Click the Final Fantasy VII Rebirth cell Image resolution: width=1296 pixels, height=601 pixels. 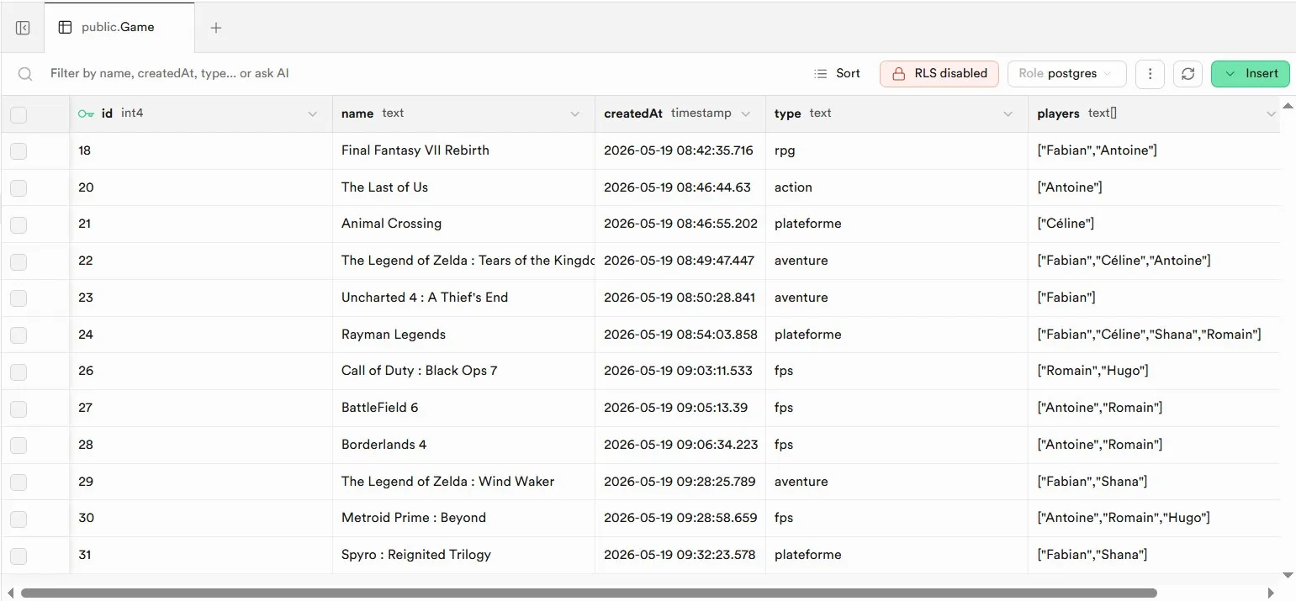463,150
